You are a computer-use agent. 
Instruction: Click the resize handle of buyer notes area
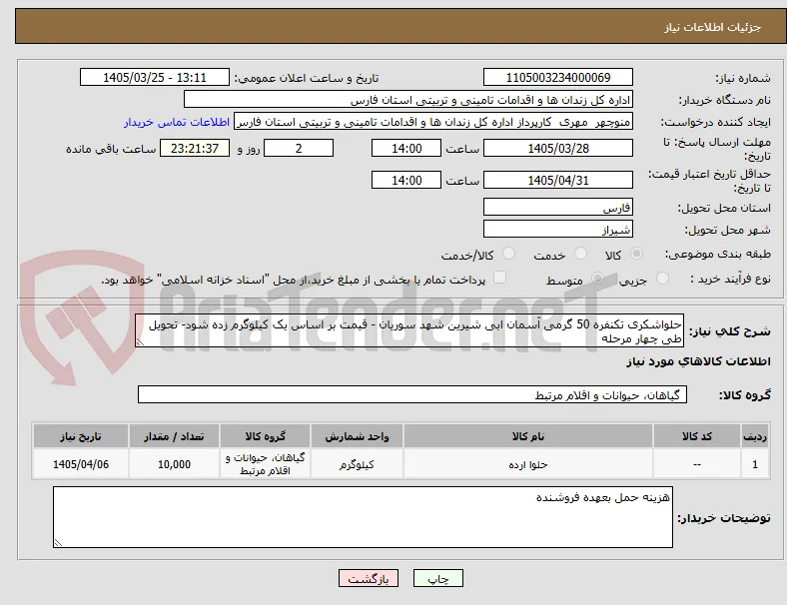click(x=58, y=543)
